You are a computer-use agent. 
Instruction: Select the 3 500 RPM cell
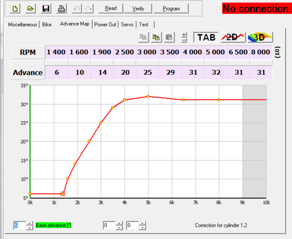click(x=170, y=52)
